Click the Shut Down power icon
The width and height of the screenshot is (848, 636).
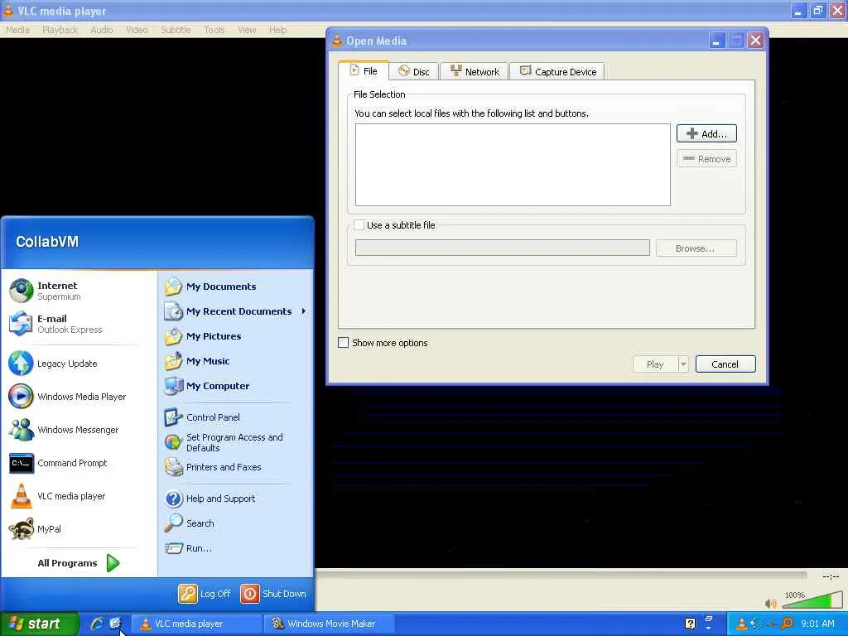pos(250,593)
